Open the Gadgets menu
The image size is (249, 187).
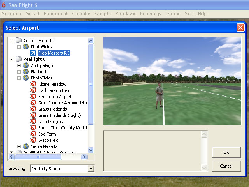point(103,14)
